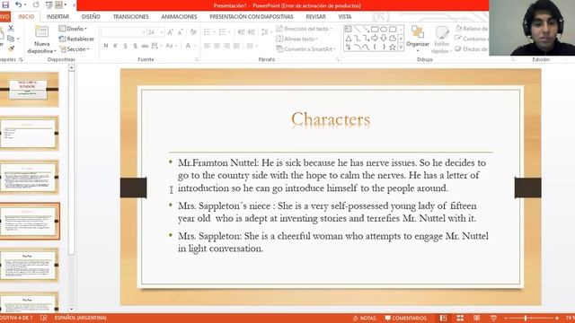Insert a down arrow shape

[384, 38]
